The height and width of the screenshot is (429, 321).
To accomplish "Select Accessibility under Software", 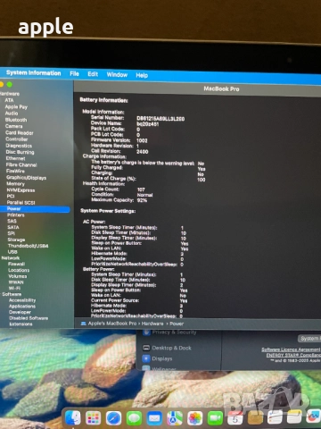I will (22, 300).
